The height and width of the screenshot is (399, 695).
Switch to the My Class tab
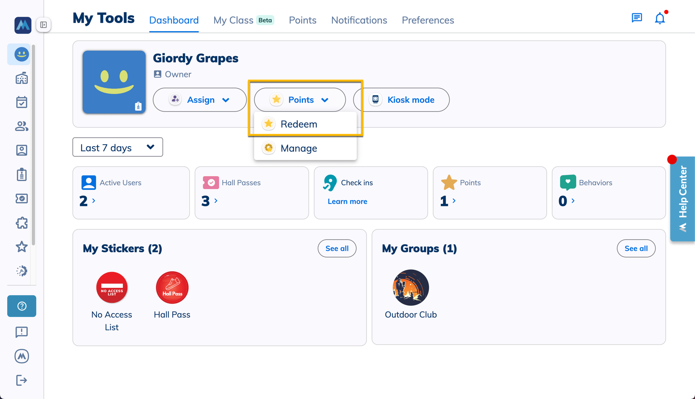tap(234, 20)
